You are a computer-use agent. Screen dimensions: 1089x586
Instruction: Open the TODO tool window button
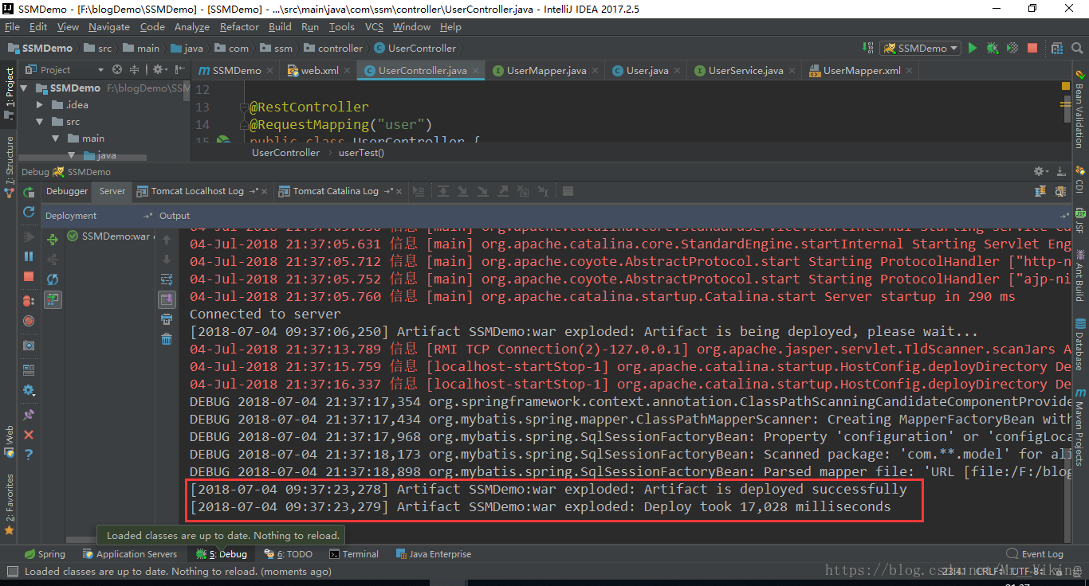[x=287, y=554]
